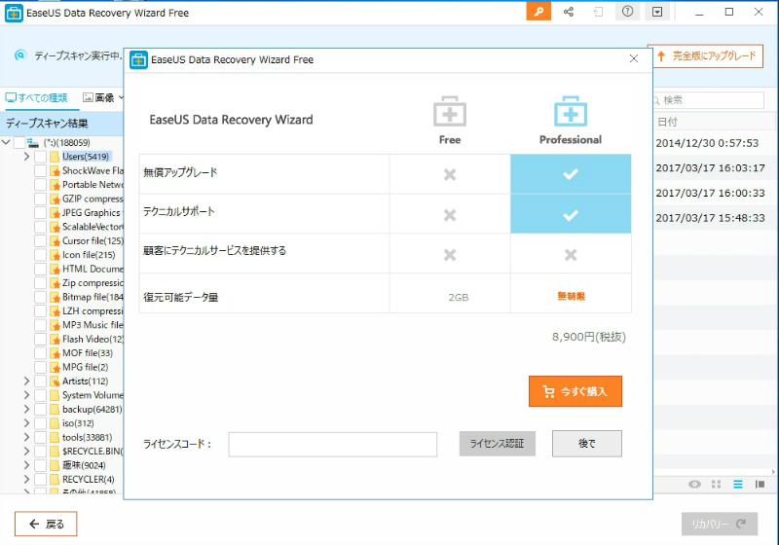The width and height of the screenshot is (779, 545).
Task: Open the 画像 filter tab
Action: (x=103, y=97)
